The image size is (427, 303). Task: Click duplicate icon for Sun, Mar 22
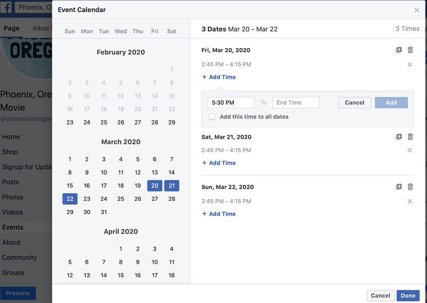(x=399, y=187)
